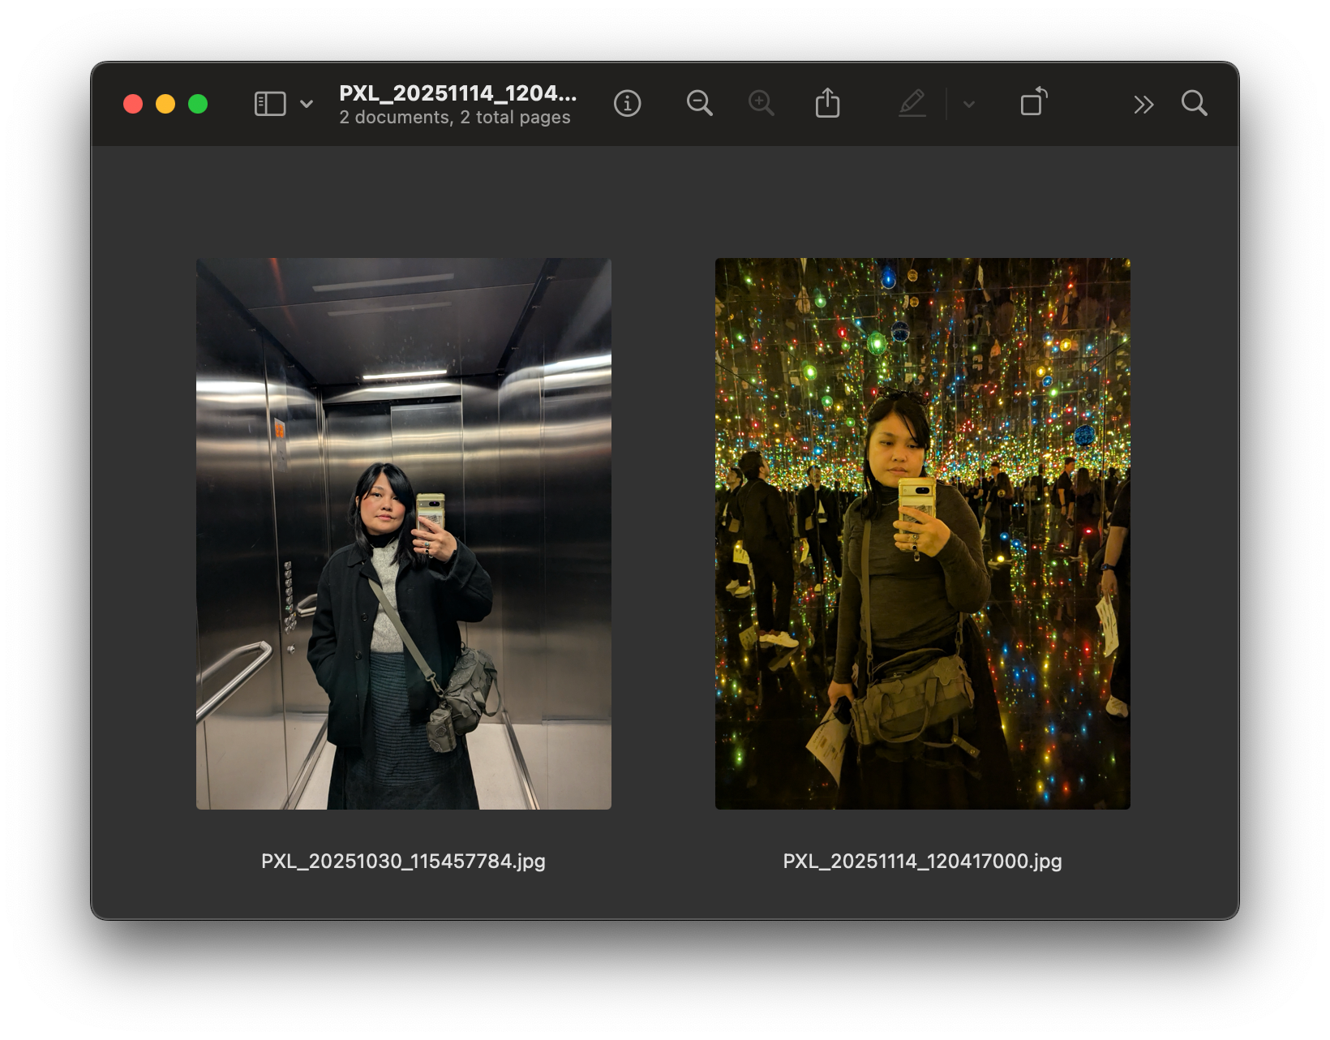Expand the Markup options dropdown arrow
1330x1040 pixels.
969,104
